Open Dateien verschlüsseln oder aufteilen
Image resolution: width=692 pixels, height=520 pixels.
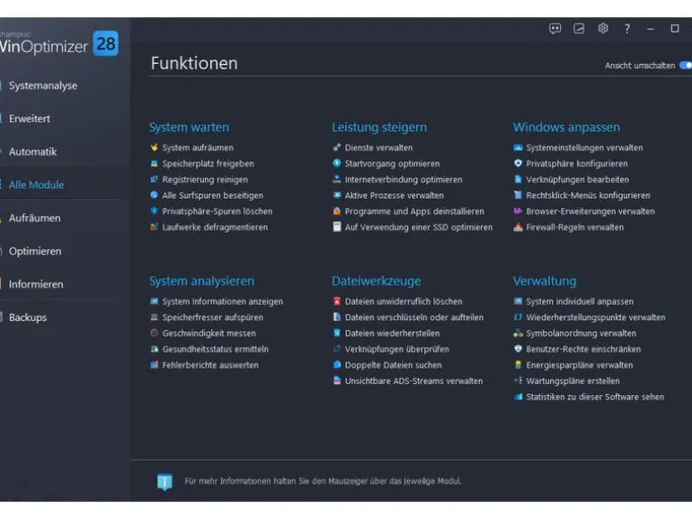414,318
